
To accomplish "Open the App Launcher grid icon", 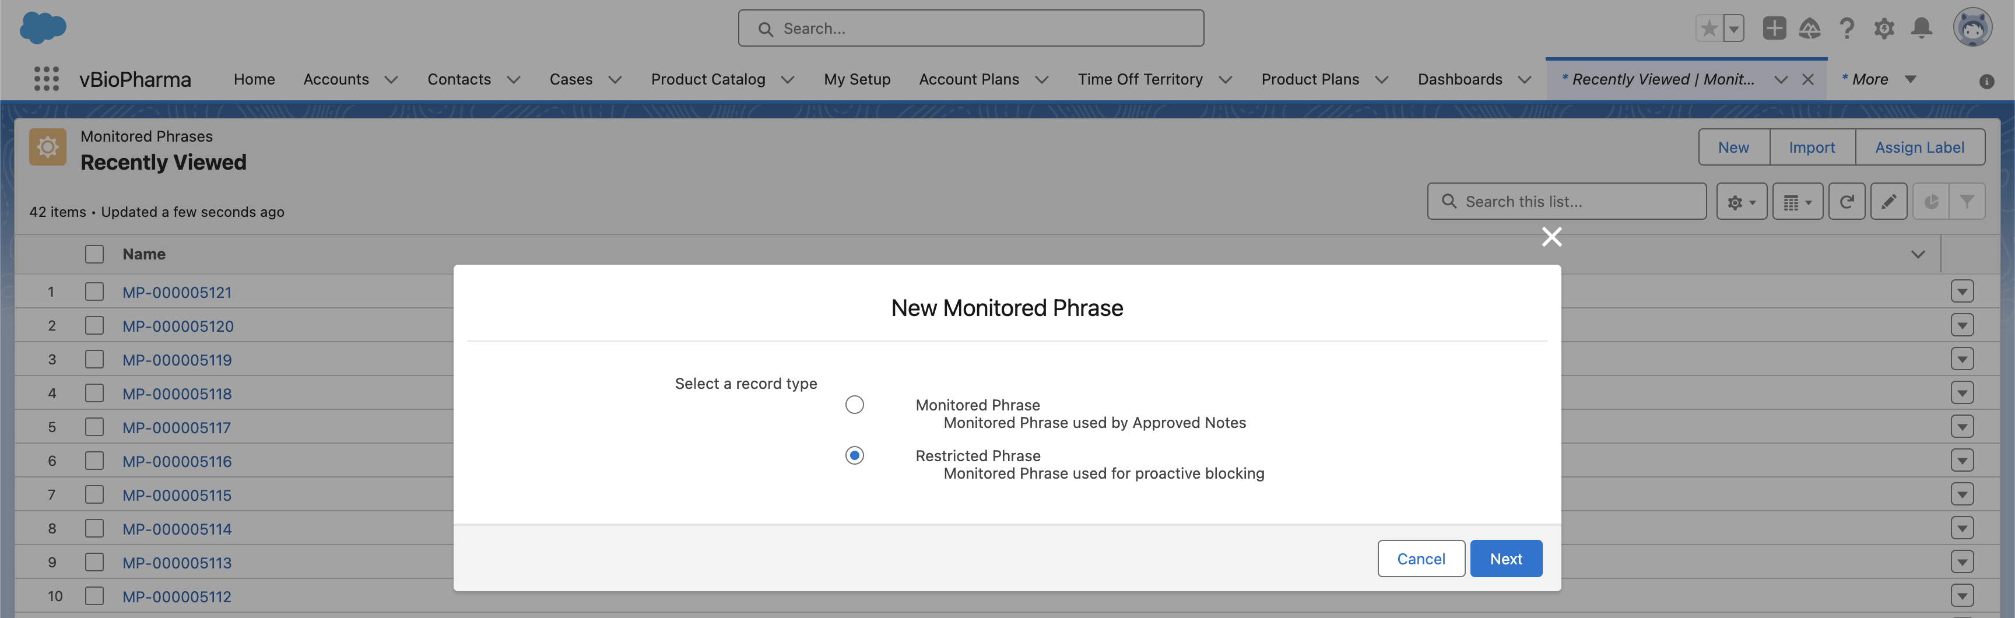I will click(x=46, y=79).
